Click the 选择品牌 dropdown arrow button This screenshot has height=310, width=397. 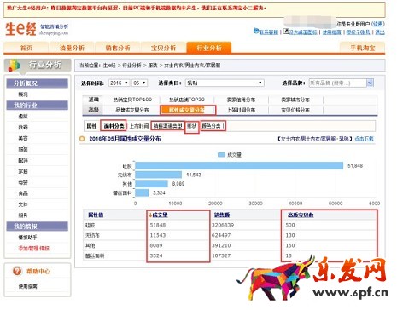pyautogui.click(x=370, y=83)
